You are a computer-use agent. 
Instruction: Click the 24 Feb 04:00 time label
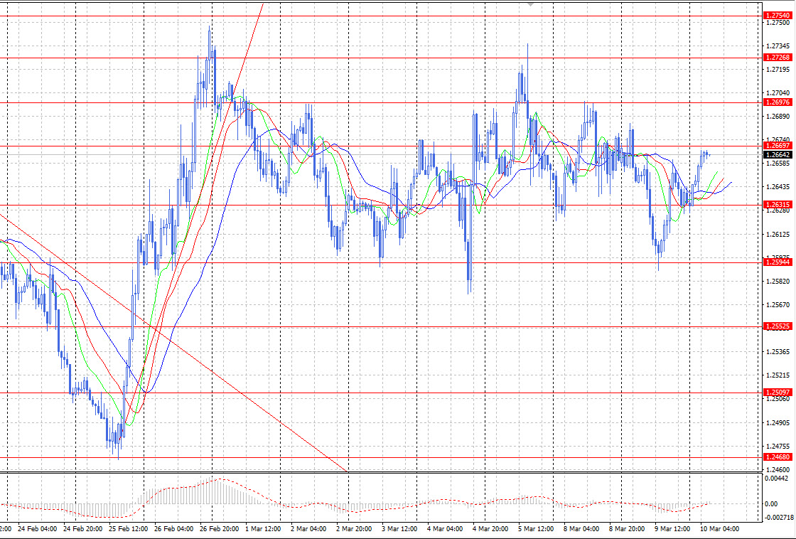[x=37, y=529]
